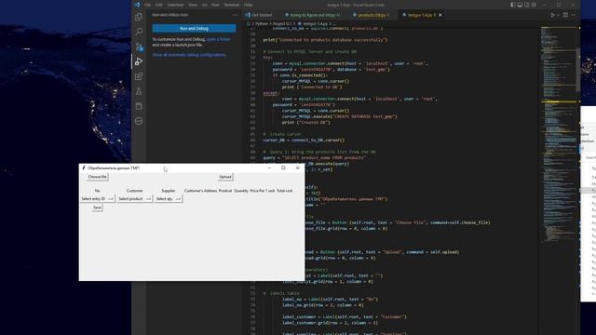Viewport: 596px width, 335px height.
Task: Open the Go menu
Action: pos(205,5)
